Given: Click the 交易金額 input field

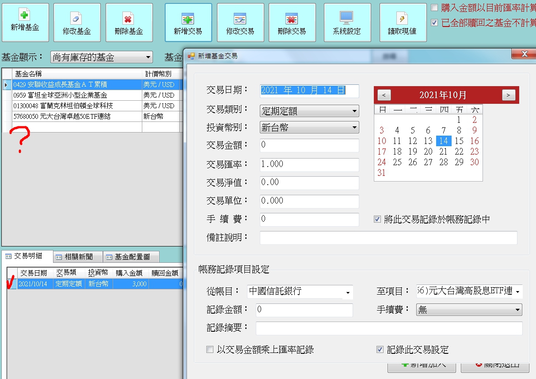Looking at the screenshot, I should tap(309, 145).
